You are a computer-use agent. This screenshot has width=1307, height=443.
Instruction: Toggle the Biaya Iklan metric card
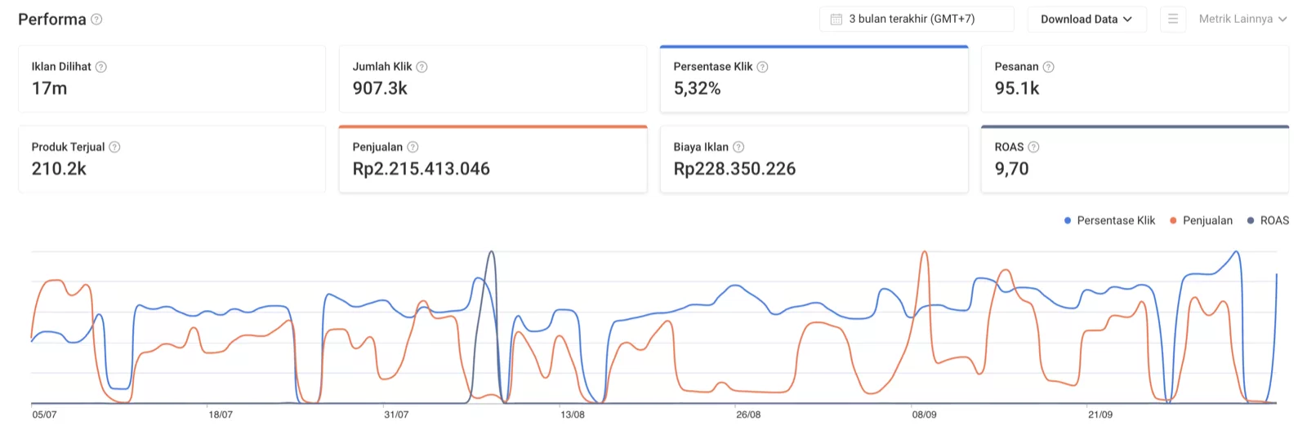point(814,159)
